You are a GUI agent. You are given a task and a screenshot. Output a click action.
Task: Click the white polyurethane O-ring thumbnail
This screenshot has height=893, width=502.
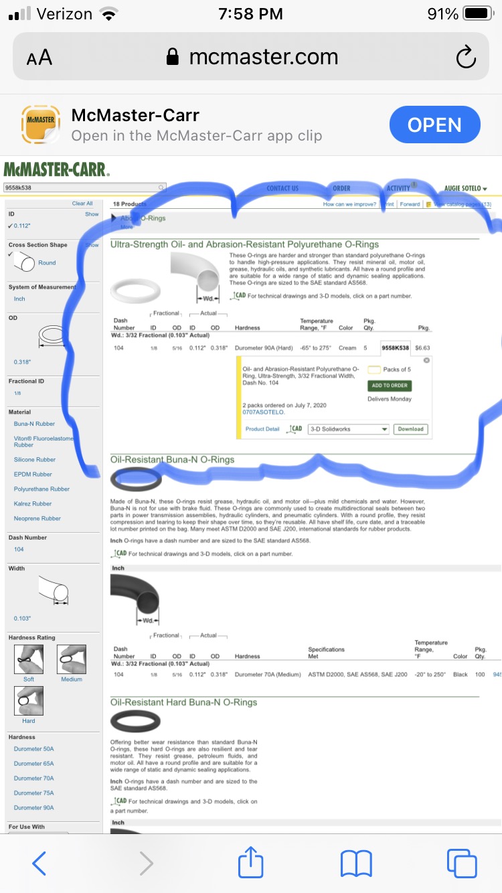click(136, 291)
